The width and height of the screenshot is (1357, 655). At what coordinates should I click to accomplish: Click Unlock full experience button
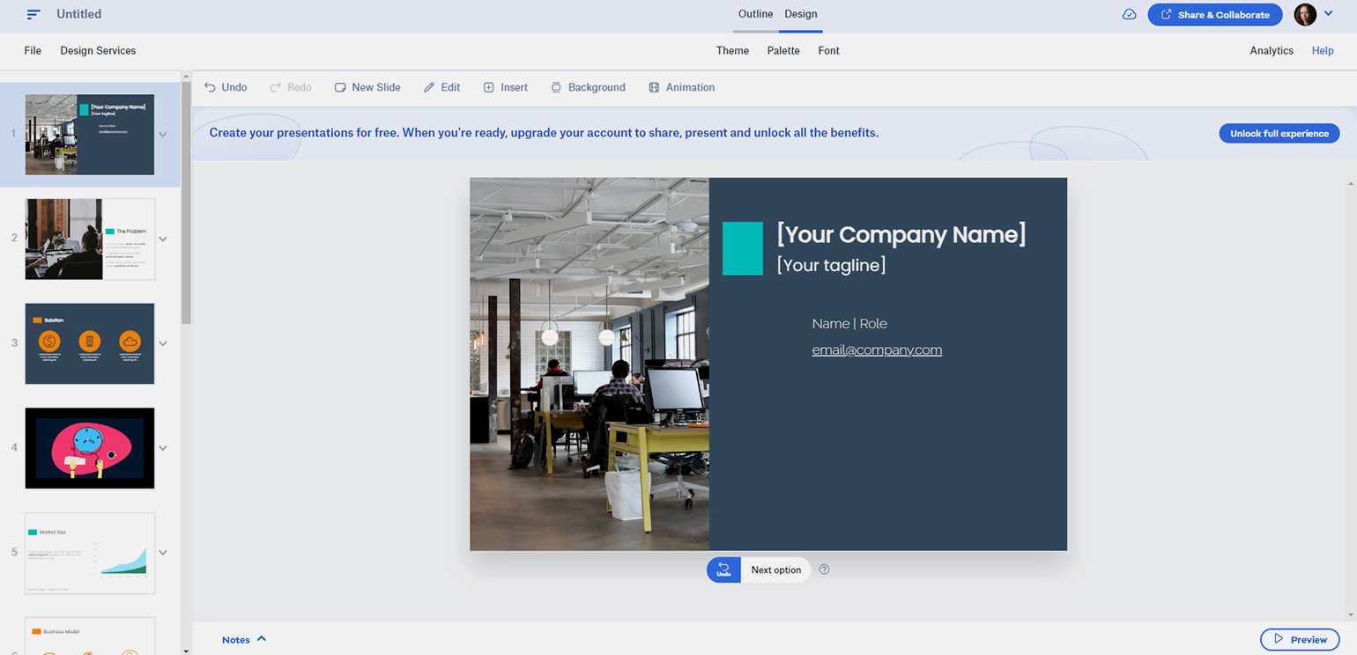[1279, 134]
